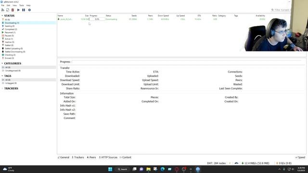Open the Edit menu
The height and width of the screenshot is (173, 308).
pos(9,5)
